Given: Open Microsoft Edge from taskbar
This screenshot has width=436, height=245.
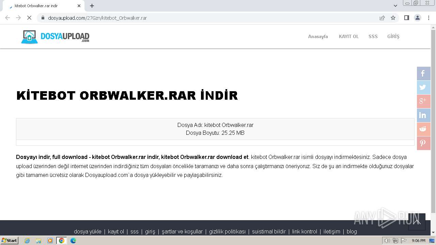Looking at the screenshot, I should [73, 241].
